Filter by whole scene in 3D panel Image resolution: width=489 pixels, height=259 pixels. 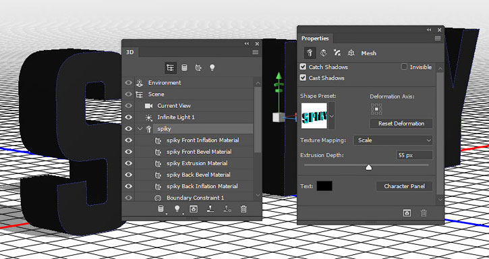click(x=170, y=67)
